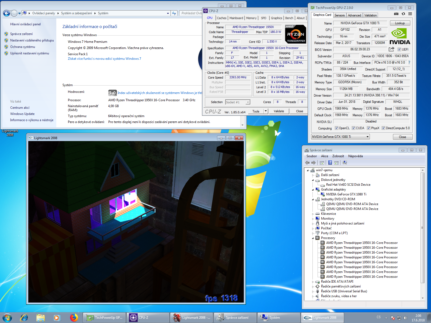Switch to the SPD tab in CPU-Z
The image size is (431, 323).
[263, 18]
